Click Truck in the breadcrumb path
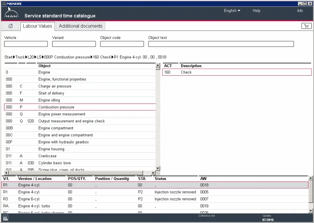This screenshot has height=223, width=314. point(20,57)
